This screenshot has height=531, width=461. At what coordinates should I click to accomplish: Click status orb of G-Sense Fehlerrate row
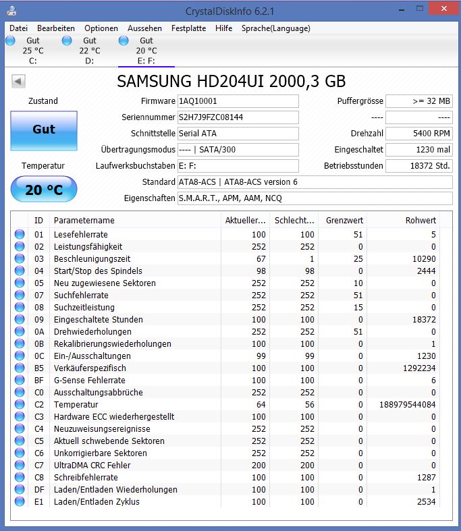click(20, 380)
